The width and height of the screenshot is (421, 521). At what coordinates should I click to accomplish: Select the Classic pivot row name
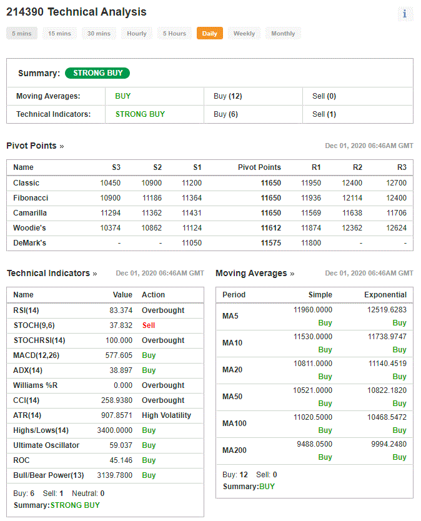click(x=26, y=183)
